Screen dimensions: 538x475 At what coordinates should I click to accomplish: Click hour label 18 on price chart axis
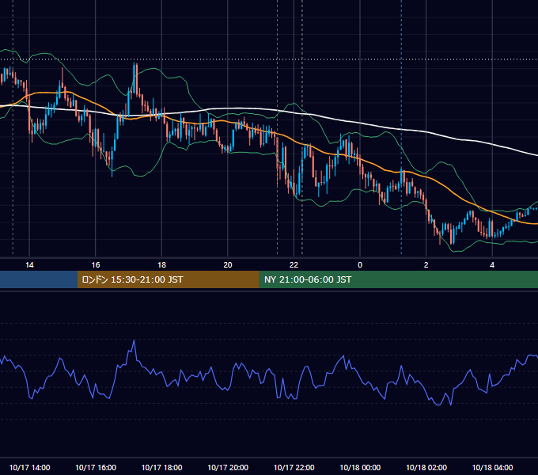[161, 265]
